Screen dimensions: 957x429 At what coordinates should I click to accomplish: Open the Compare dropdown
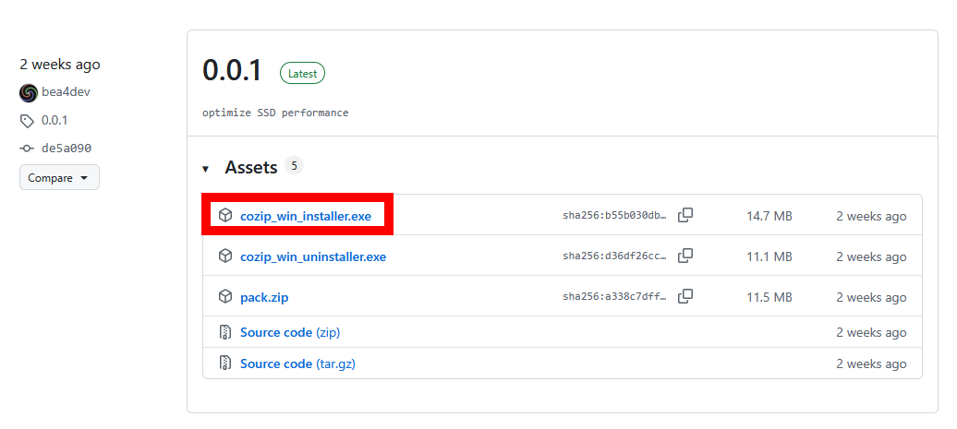pos(59,177)
